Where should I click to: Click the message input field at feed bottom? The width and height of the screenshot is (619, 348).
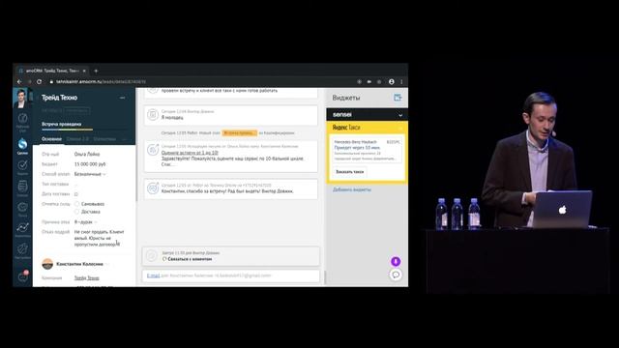click(x=231, y=275)
